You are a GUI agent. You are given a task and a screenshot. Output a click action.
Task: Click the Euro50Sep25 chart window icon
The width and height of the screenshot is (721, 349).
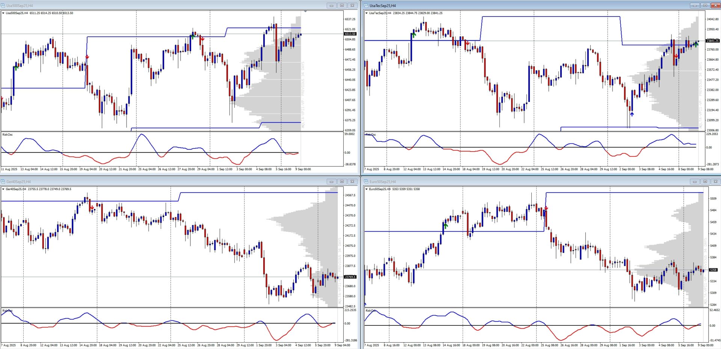[x=366, y=182]
